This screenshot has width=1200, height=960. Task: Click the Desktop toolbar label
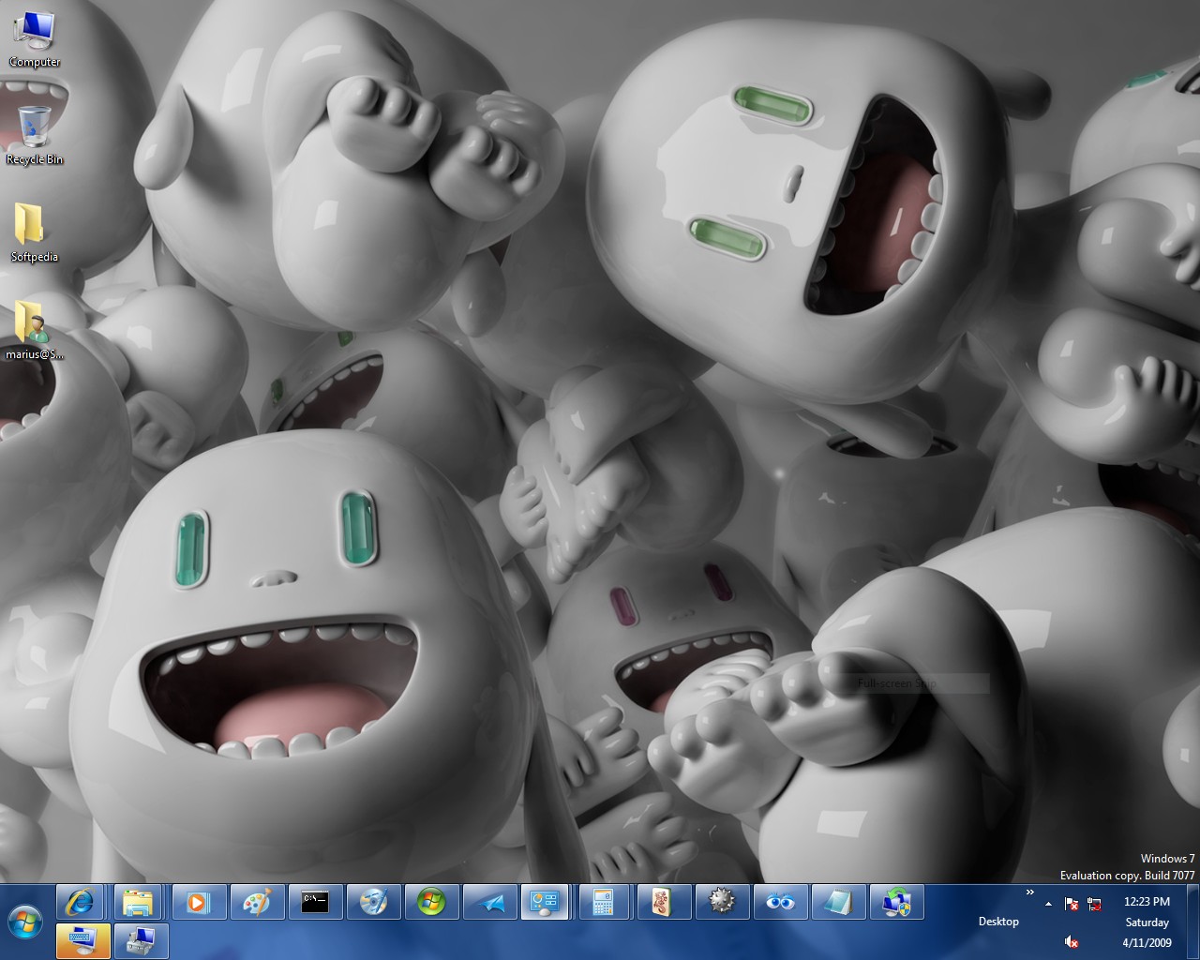(x=998, y=922)
